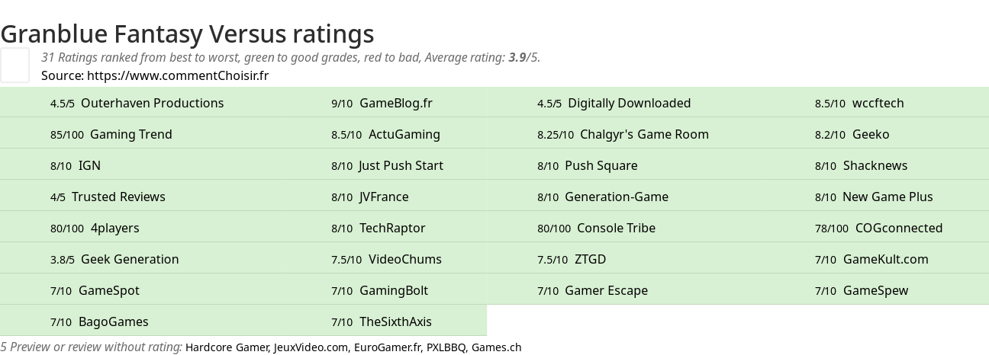
Task: Open the Hardcore Gamer unrated review
Action: coord(227,347)
